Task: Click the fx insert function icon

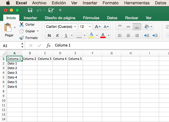Action: (x=49, y=45)
